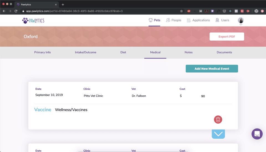Expand the Vaccine medical event card

218,134
